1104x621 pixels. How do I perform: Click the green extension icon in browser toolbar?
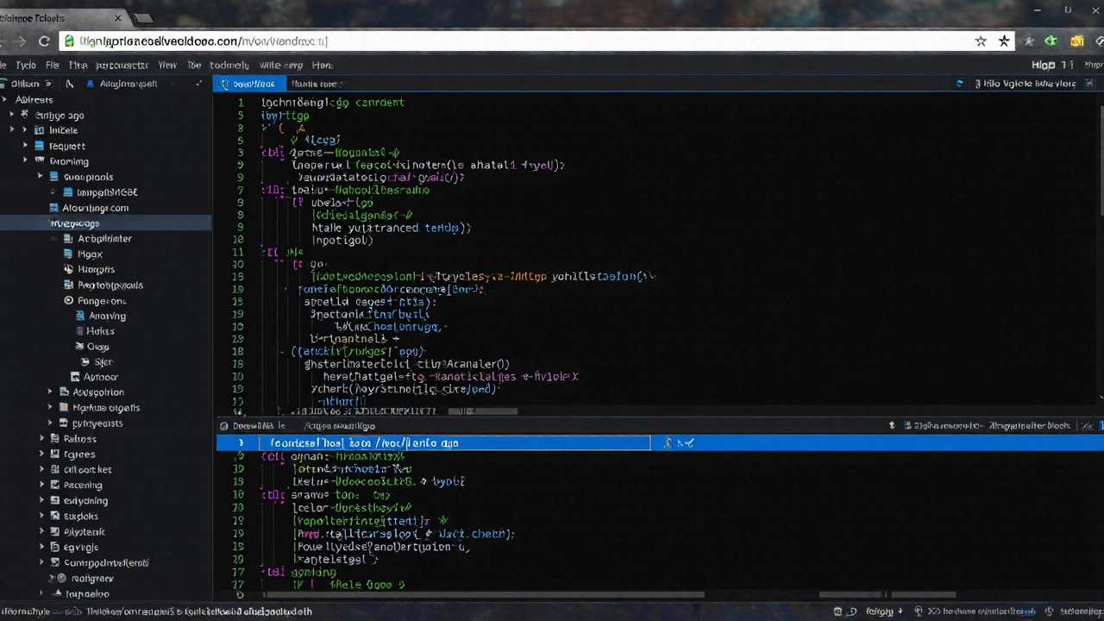pyautogui.click(x=1051, y=41)
